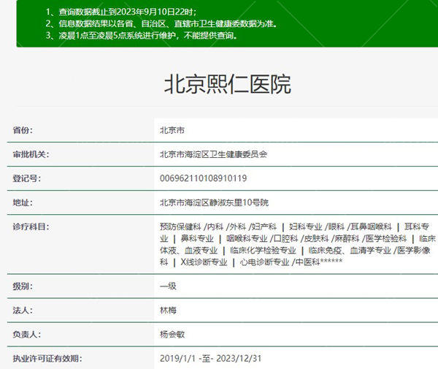Select registration number 006962110108910119

click(x=204, y=178)
